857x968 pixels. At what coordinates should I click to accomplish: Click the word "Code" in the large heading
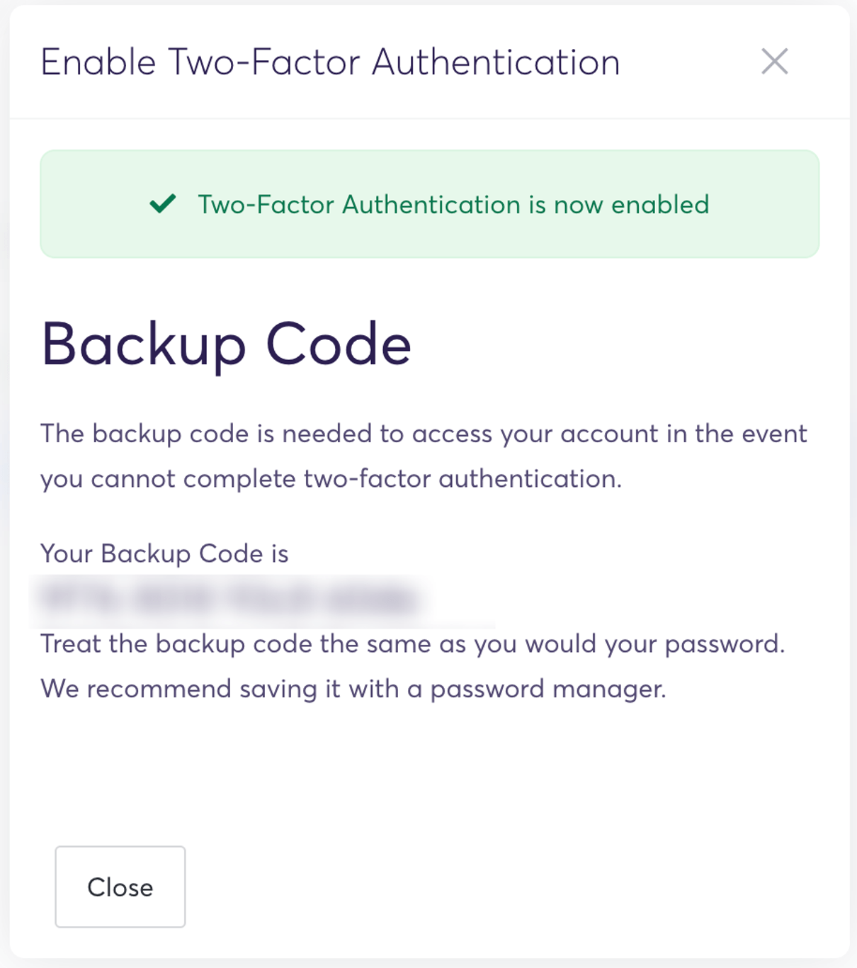pos(338,345)
